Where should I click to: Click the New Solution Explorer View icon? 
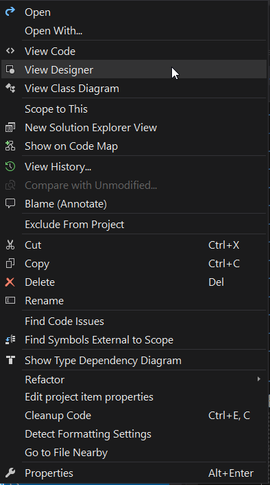[10, 128]
